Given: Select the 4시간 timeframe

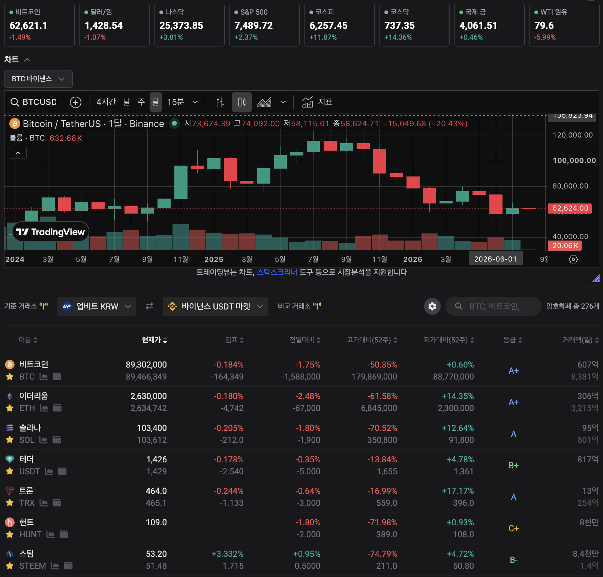Looking at the screenshot, I should click(x=106, y=102).
